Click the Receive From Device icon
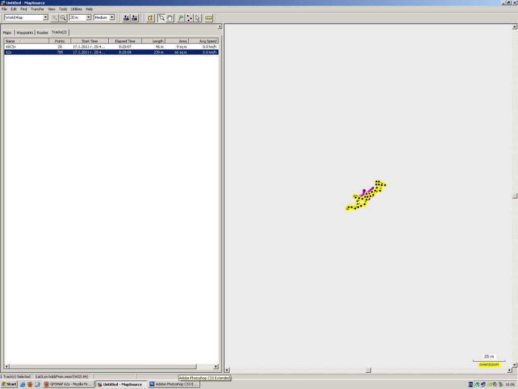 point(135,18)
